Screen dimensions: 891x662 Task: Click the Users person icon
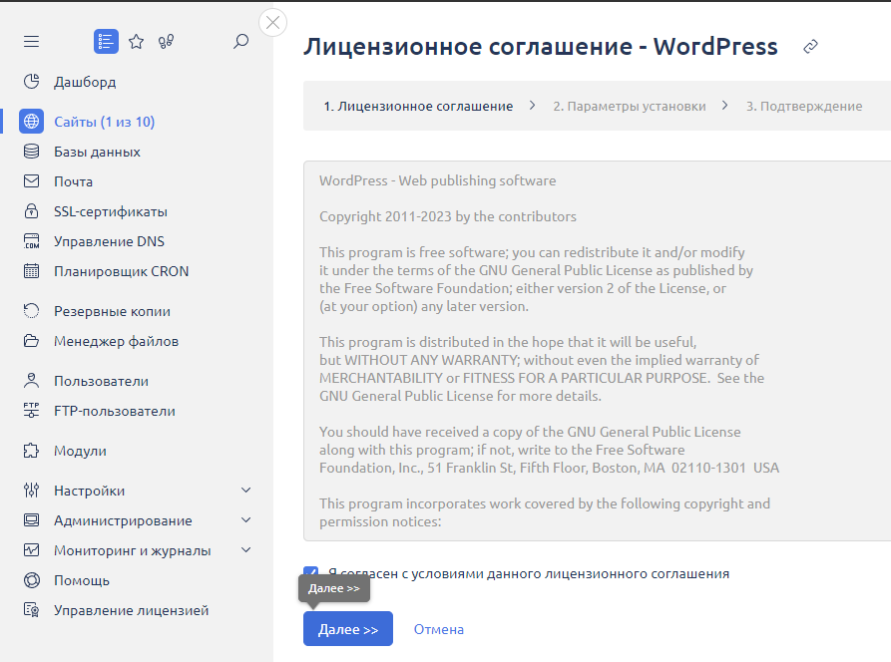[31, 381]
